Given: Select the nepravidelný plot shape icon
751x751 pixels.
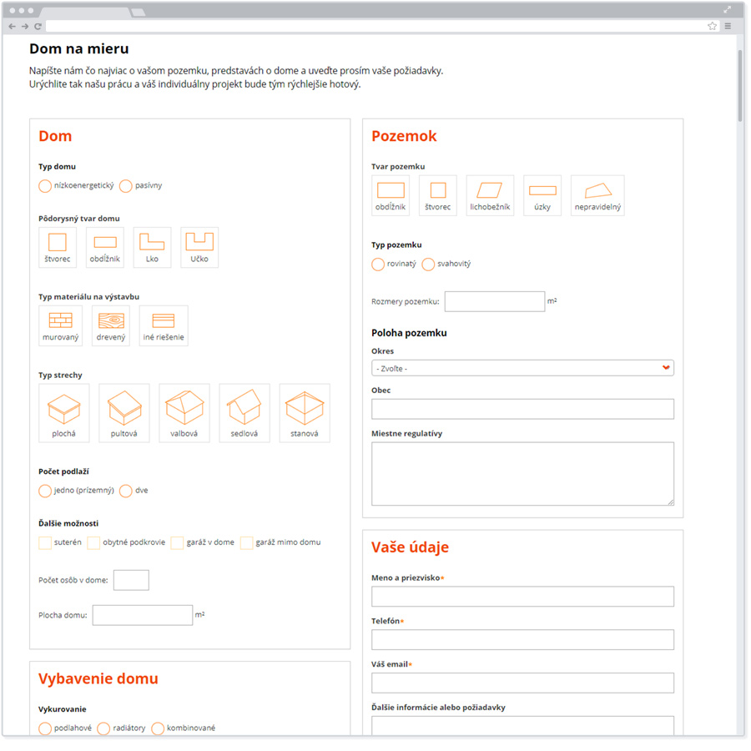Looking at the screenshot, I should [597, 195].
